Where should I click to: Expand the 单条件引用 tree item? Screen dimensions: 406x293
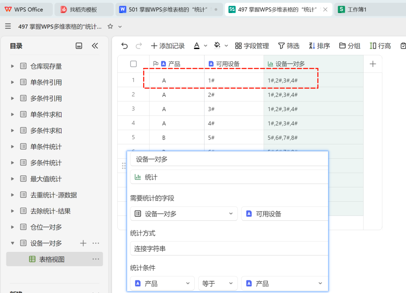click(12, 82)
